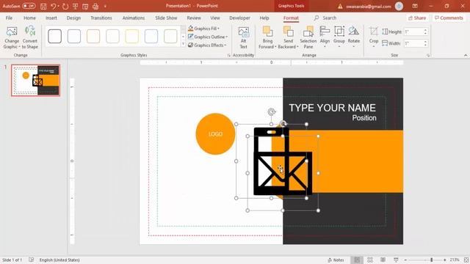
Task: Click the Height input field
Action: tap(413, 32)
